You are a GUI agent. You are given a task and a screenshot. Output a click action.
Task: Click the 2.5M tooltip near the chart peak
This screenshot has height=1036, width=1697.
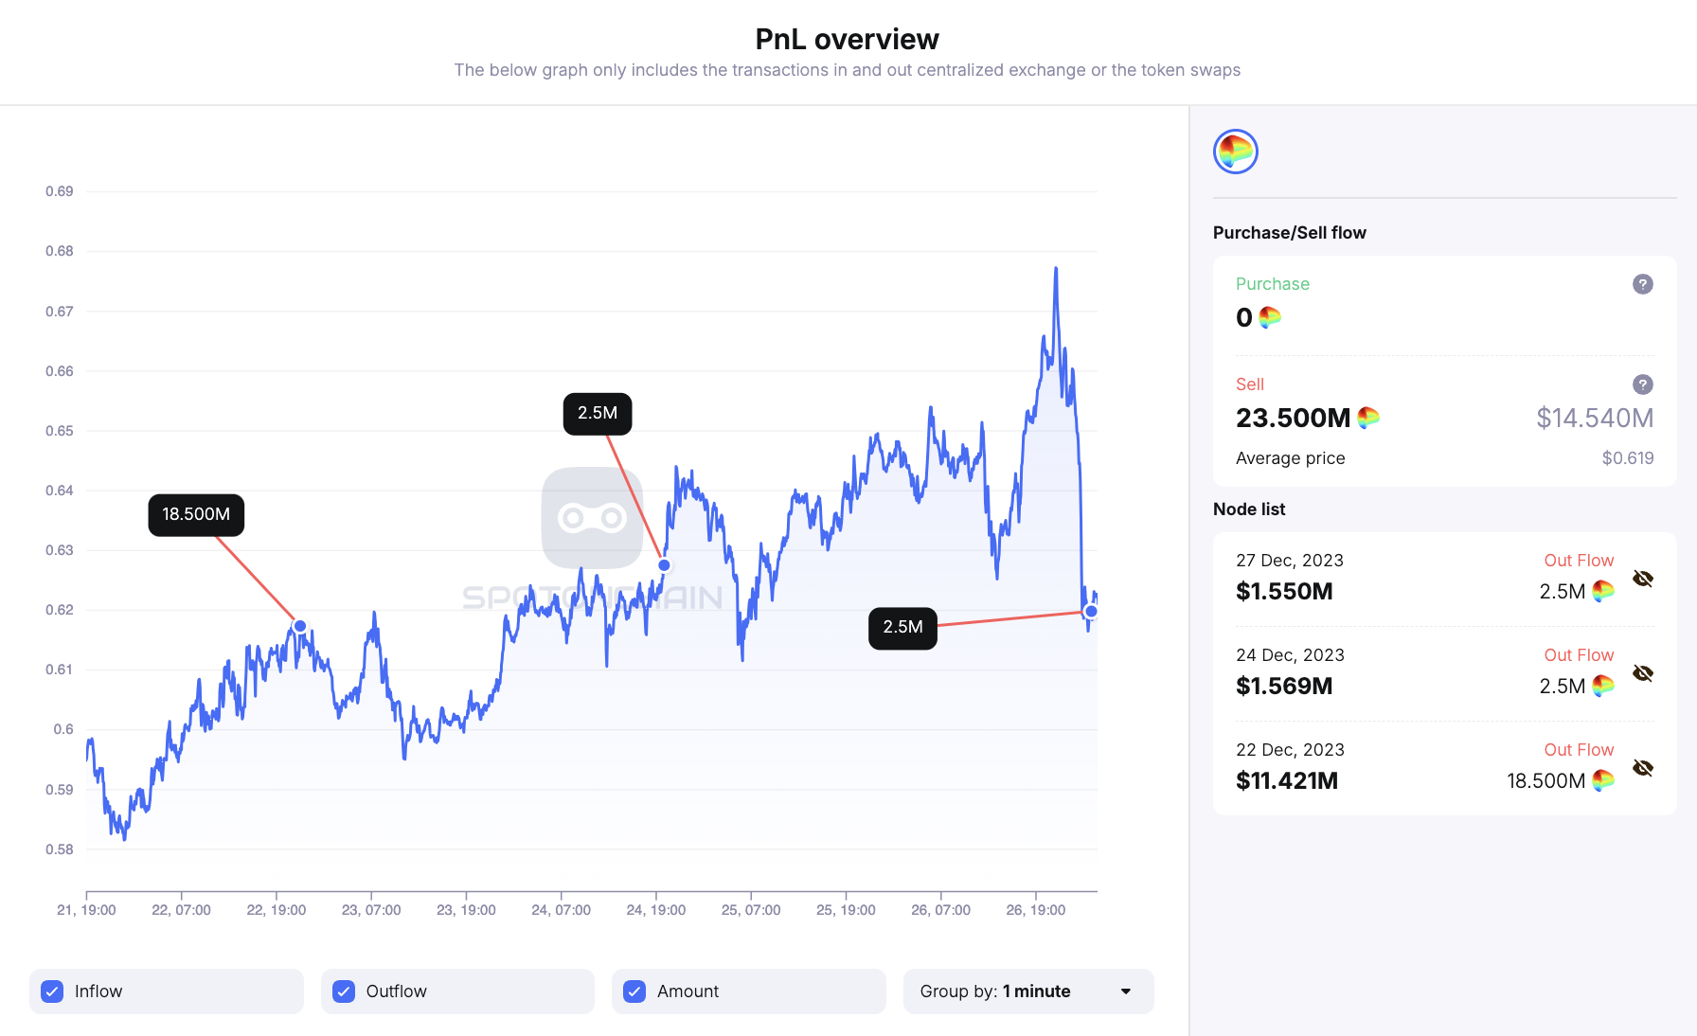coord(597,414)
